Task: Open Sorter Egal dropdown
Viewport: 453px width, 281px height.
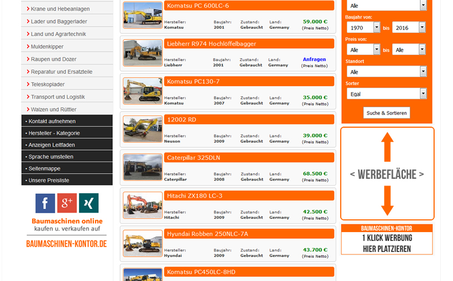Action: coord(386,94)
